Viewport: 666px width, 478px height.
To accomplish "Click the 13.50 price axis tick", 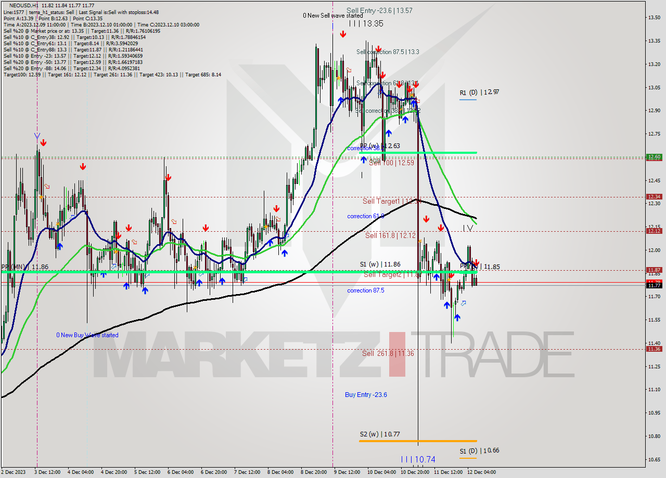I will pos(654,18).
